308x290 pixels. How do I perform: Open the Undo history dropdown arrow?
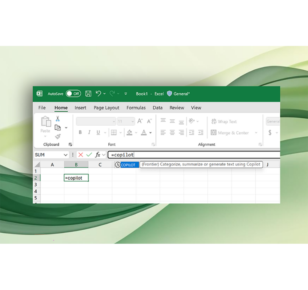(105, 94)
